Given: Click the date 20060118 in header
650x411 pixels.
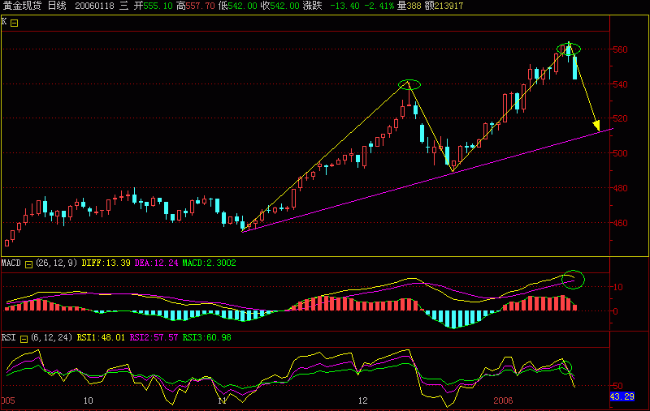Looking at the screenshot, I should [x=94, y=6].
